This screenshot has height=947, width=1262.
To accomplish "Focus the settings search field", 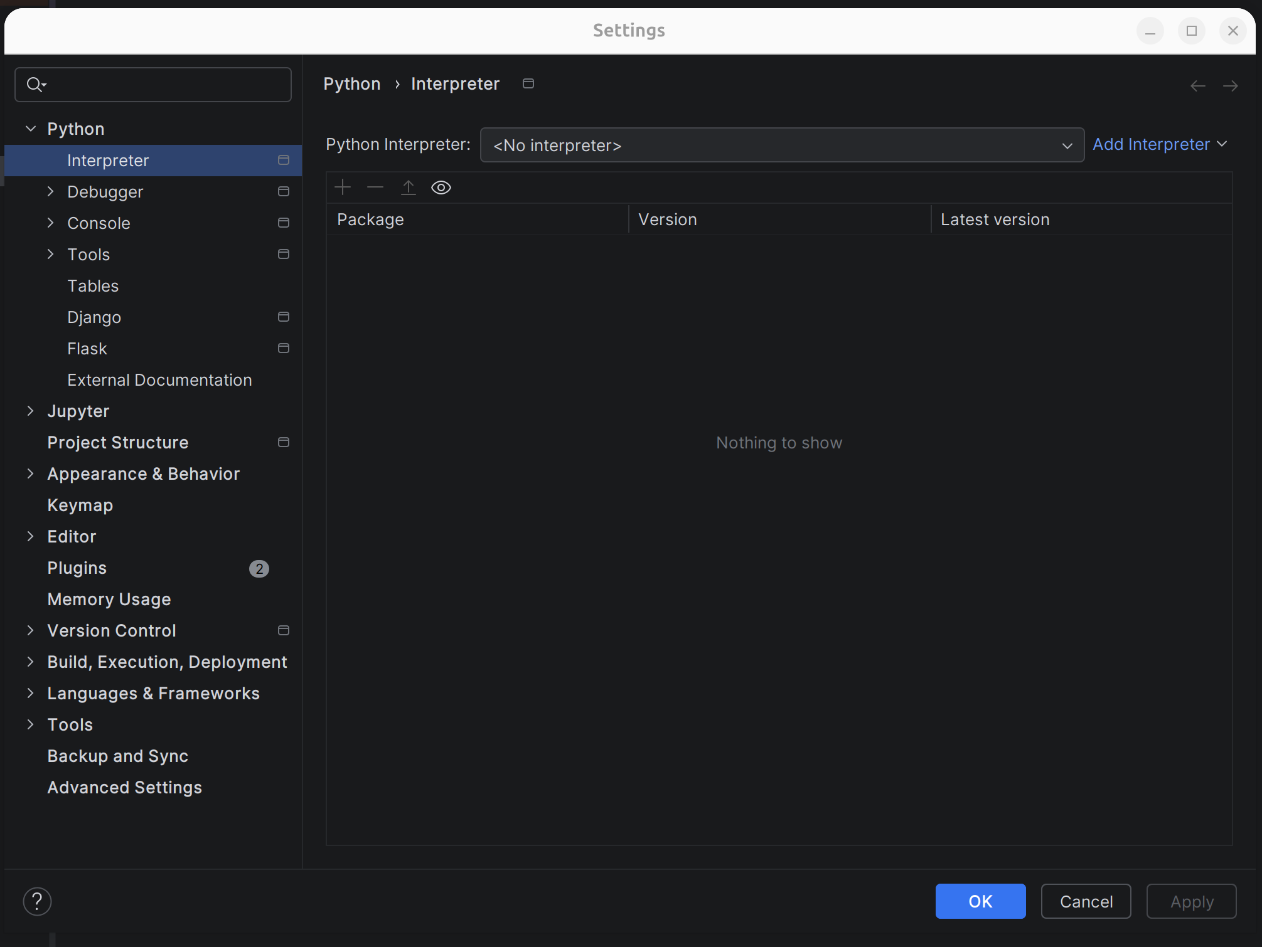I will [153, 85].
